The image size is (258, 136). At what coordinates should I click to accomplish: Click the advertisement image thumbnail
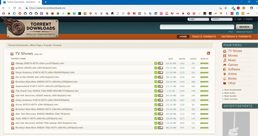(236, 124)
